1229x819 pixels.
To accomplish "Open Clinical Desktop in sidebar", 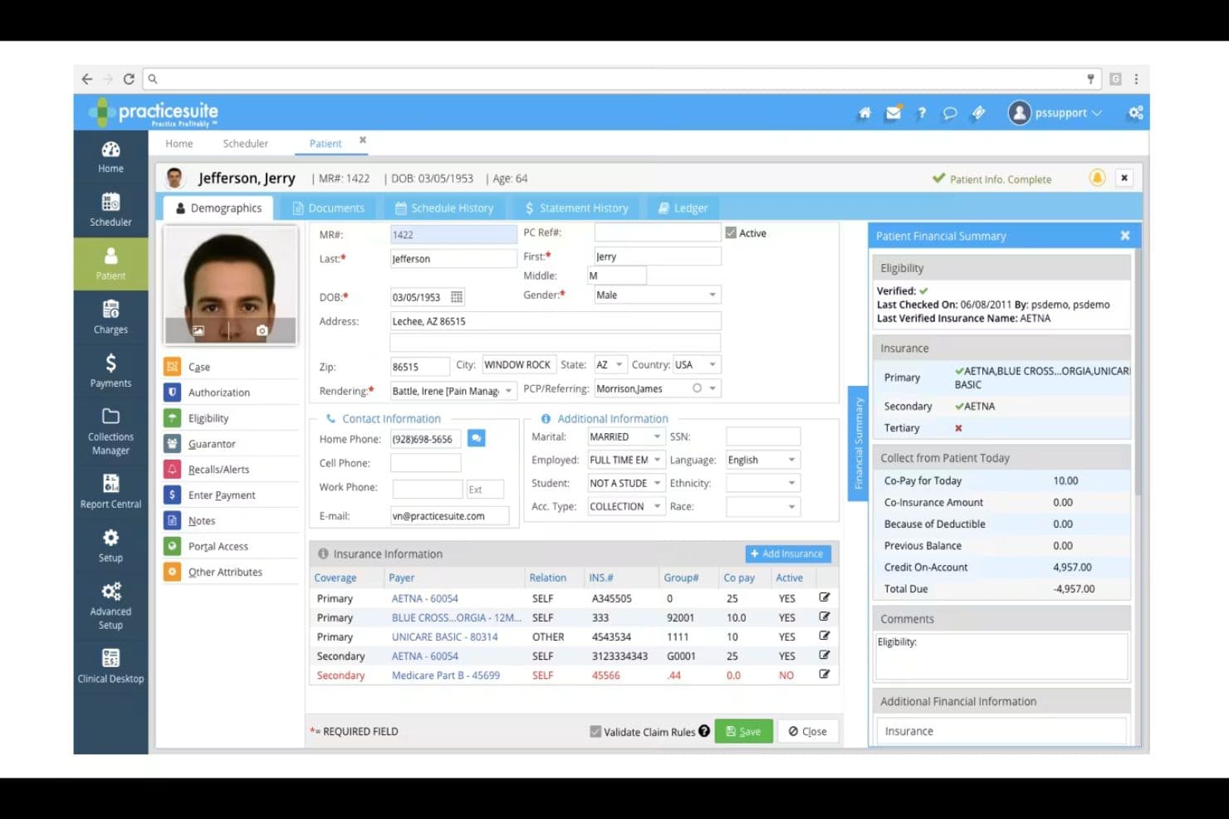I will (x=110, y=666).
